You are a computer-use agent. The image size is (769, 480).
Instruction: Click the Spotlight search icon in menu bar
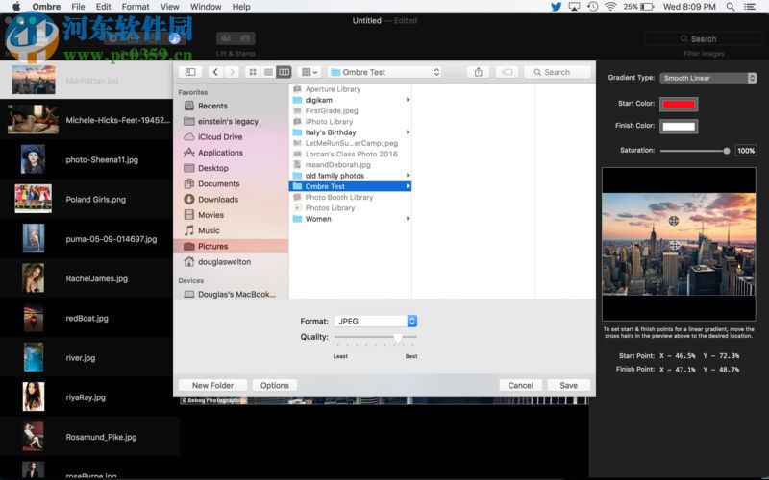point(731,7)
